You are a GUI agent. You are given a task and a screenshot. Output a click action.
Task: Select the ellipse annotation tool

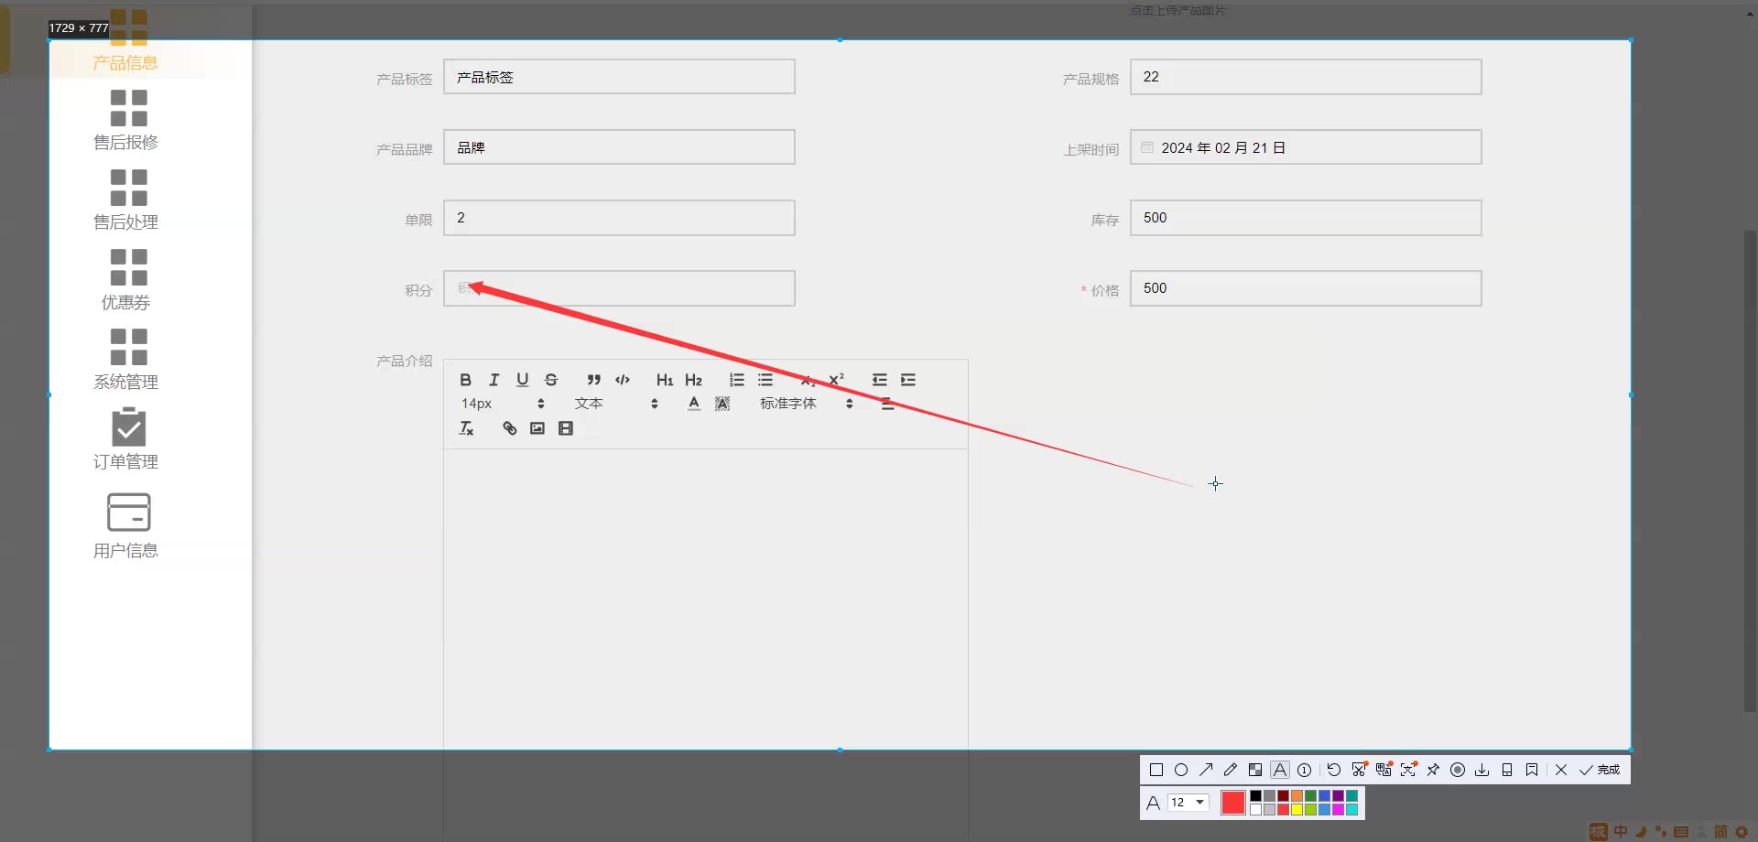(1181, 770)
